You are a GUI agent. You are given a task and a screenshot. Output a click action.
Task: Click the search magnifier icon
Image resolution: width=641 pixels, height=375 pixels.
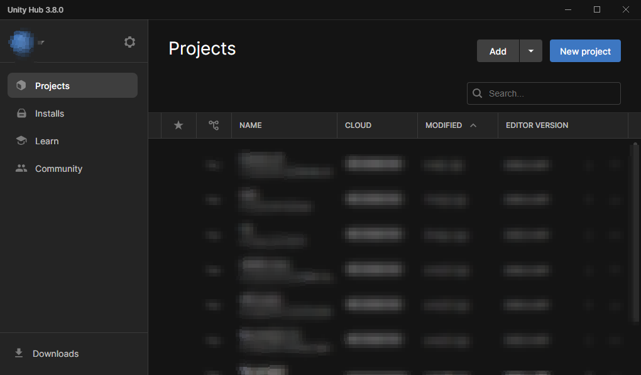pyautogui.click(x=477, y=93)
